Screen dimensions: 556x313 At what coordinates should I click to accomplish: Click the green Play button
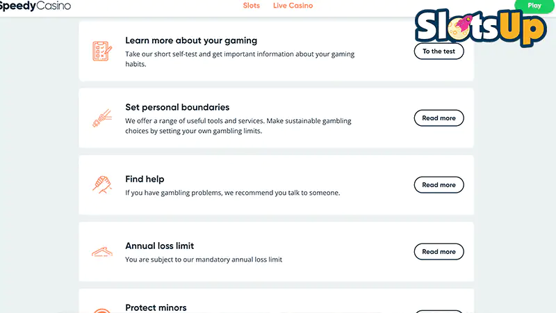click(x=534, y=6)
